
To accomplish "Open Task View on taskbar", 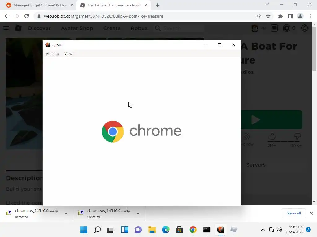I will click(x=111, y=230).
